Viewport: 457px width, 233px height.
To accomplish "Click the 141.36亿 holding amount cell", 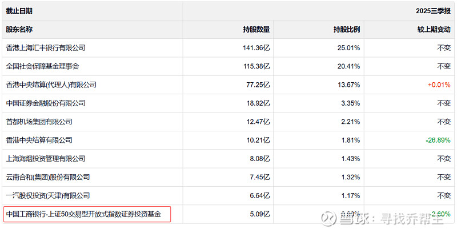I will point(256,48).
